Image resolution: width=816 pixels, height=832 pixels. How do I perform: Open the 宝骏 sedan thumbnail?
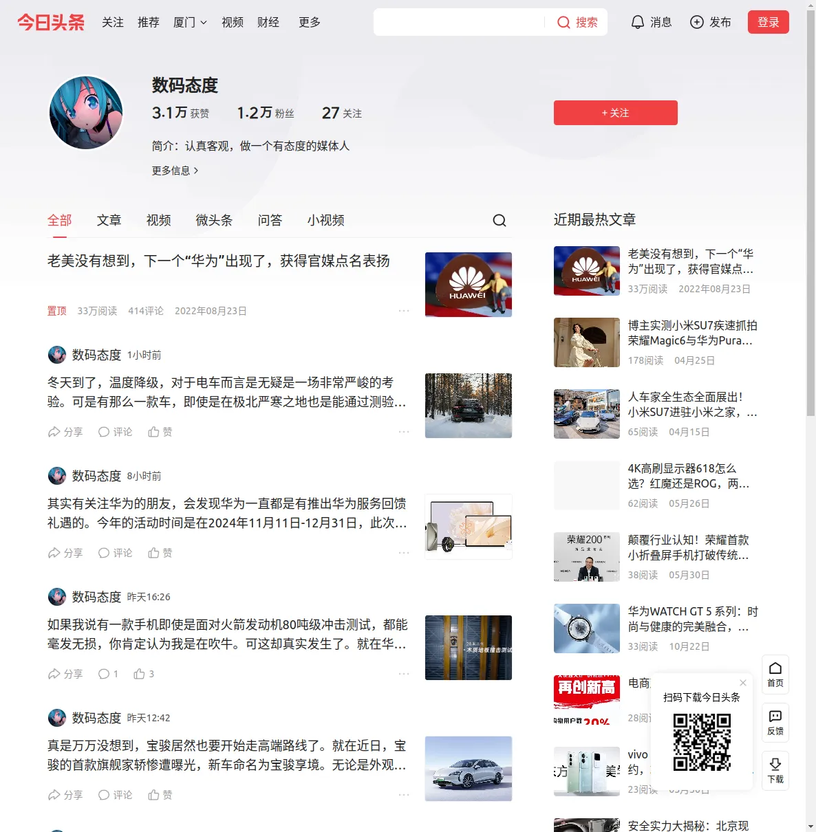coord(469,769)
